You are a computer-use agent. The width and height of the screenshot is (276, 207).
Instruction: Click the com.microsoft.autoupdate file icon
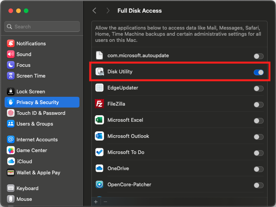tap(99, 55)
